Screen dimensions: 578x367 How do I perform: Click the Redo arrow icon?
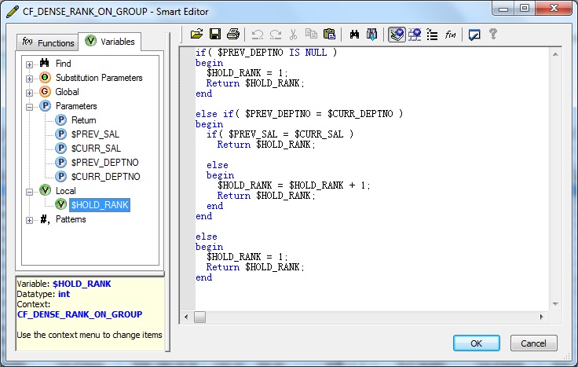click(x=276, y=35)
